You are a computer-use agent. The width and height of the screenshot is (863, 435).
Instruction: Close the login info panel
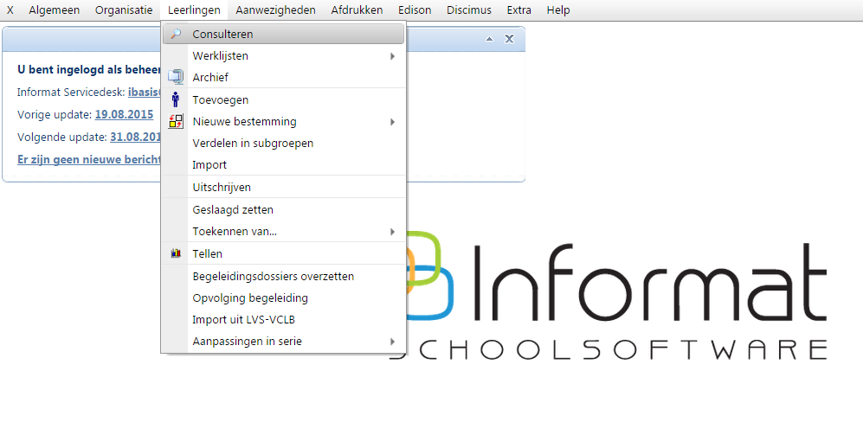tap(509, 39)
